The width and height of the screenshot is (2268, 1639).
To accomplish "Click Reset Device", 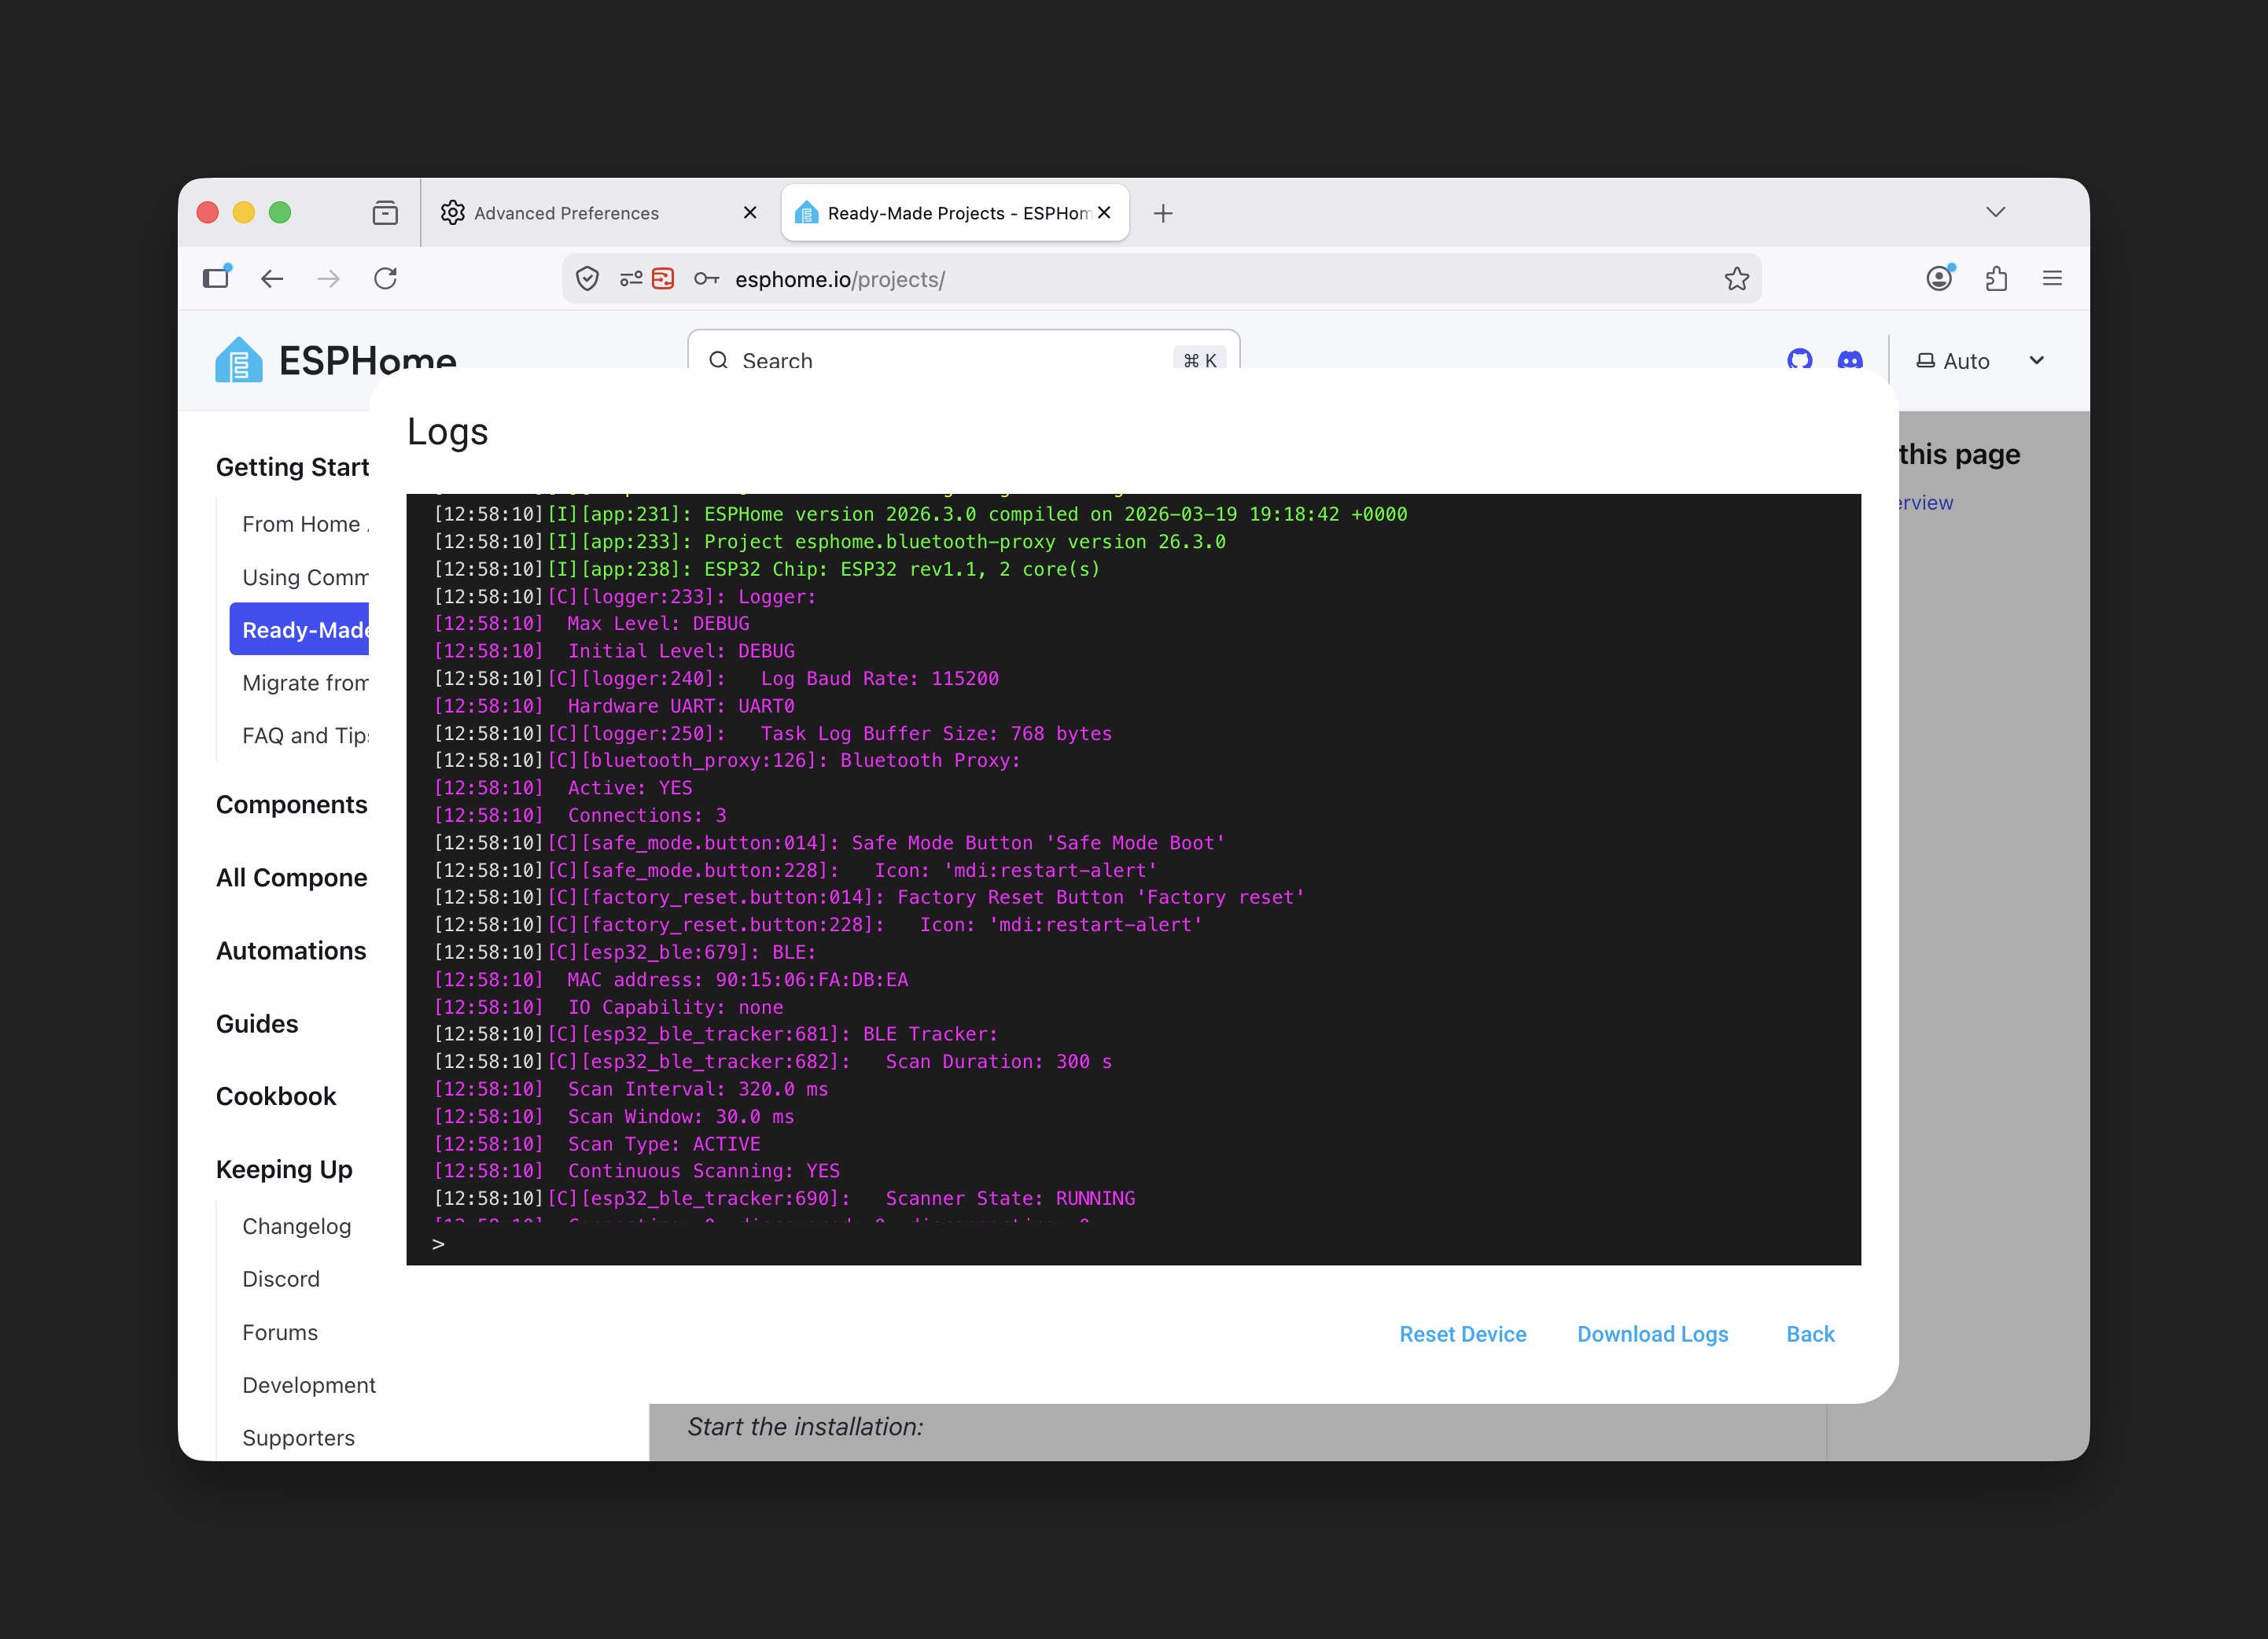I will coord(1462,1334).
